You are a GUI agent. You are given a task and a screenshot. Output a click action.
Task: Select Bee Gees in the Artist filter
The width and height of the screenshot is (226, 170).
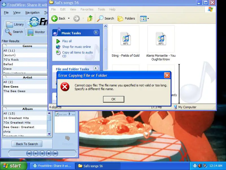[x=10, y=86]
